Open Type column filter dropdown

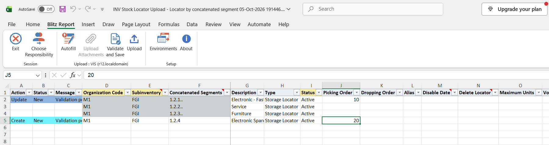coord(297,92)
